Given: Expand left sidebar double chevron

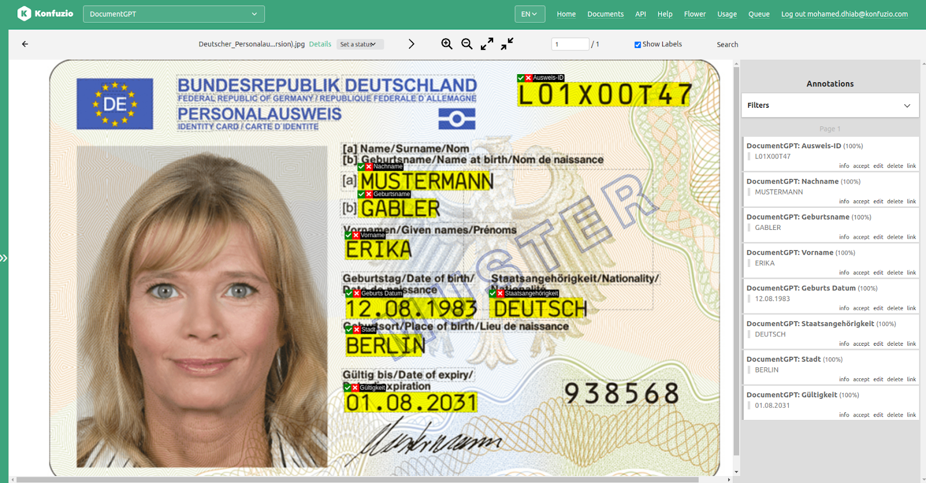Looking at the screenshot, I should tap(3, 258).
